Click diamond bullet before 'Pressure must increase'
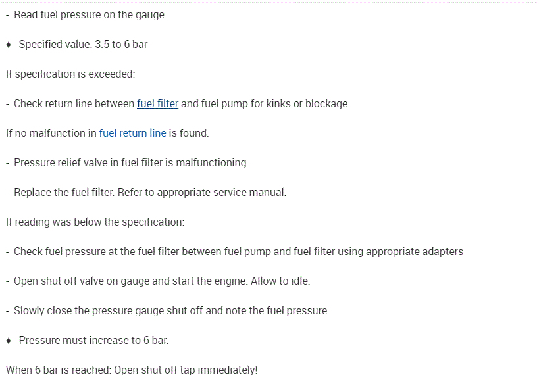Screen dimensions: 539x386 tap(9, 341)
